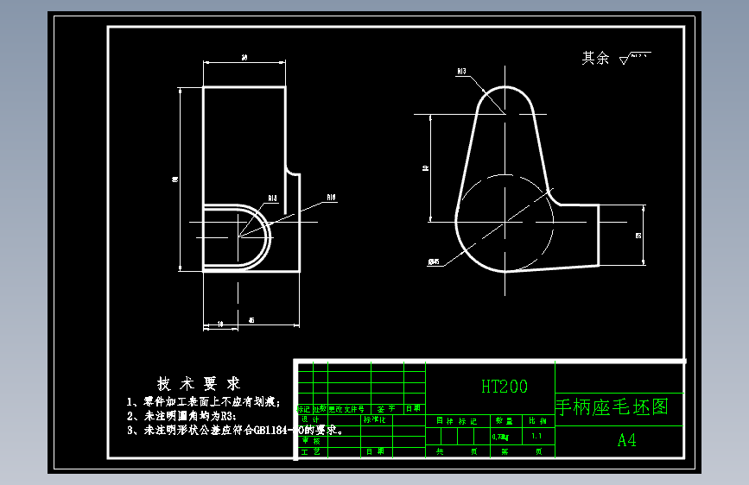Select the 共 页 total pages cell

[457, 451]
